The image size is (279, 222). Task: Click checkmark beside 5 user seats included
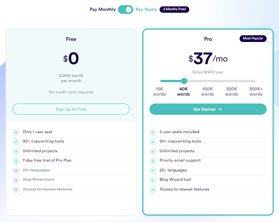tap(153, 132)
